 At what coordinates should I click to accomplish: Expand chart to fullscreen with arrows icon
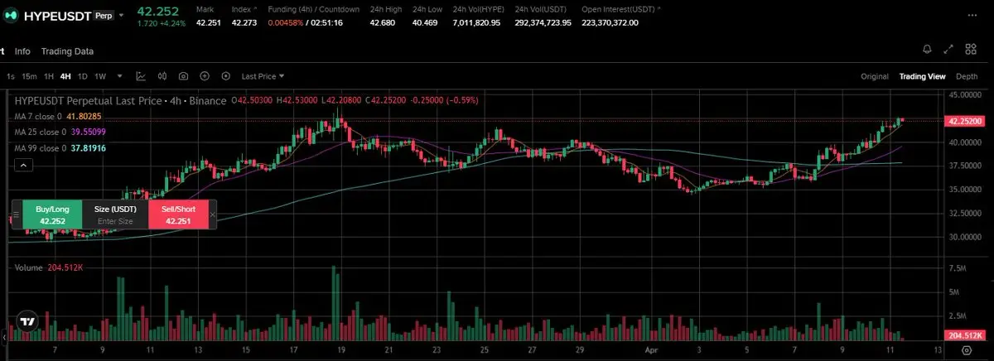pos(949,51)
